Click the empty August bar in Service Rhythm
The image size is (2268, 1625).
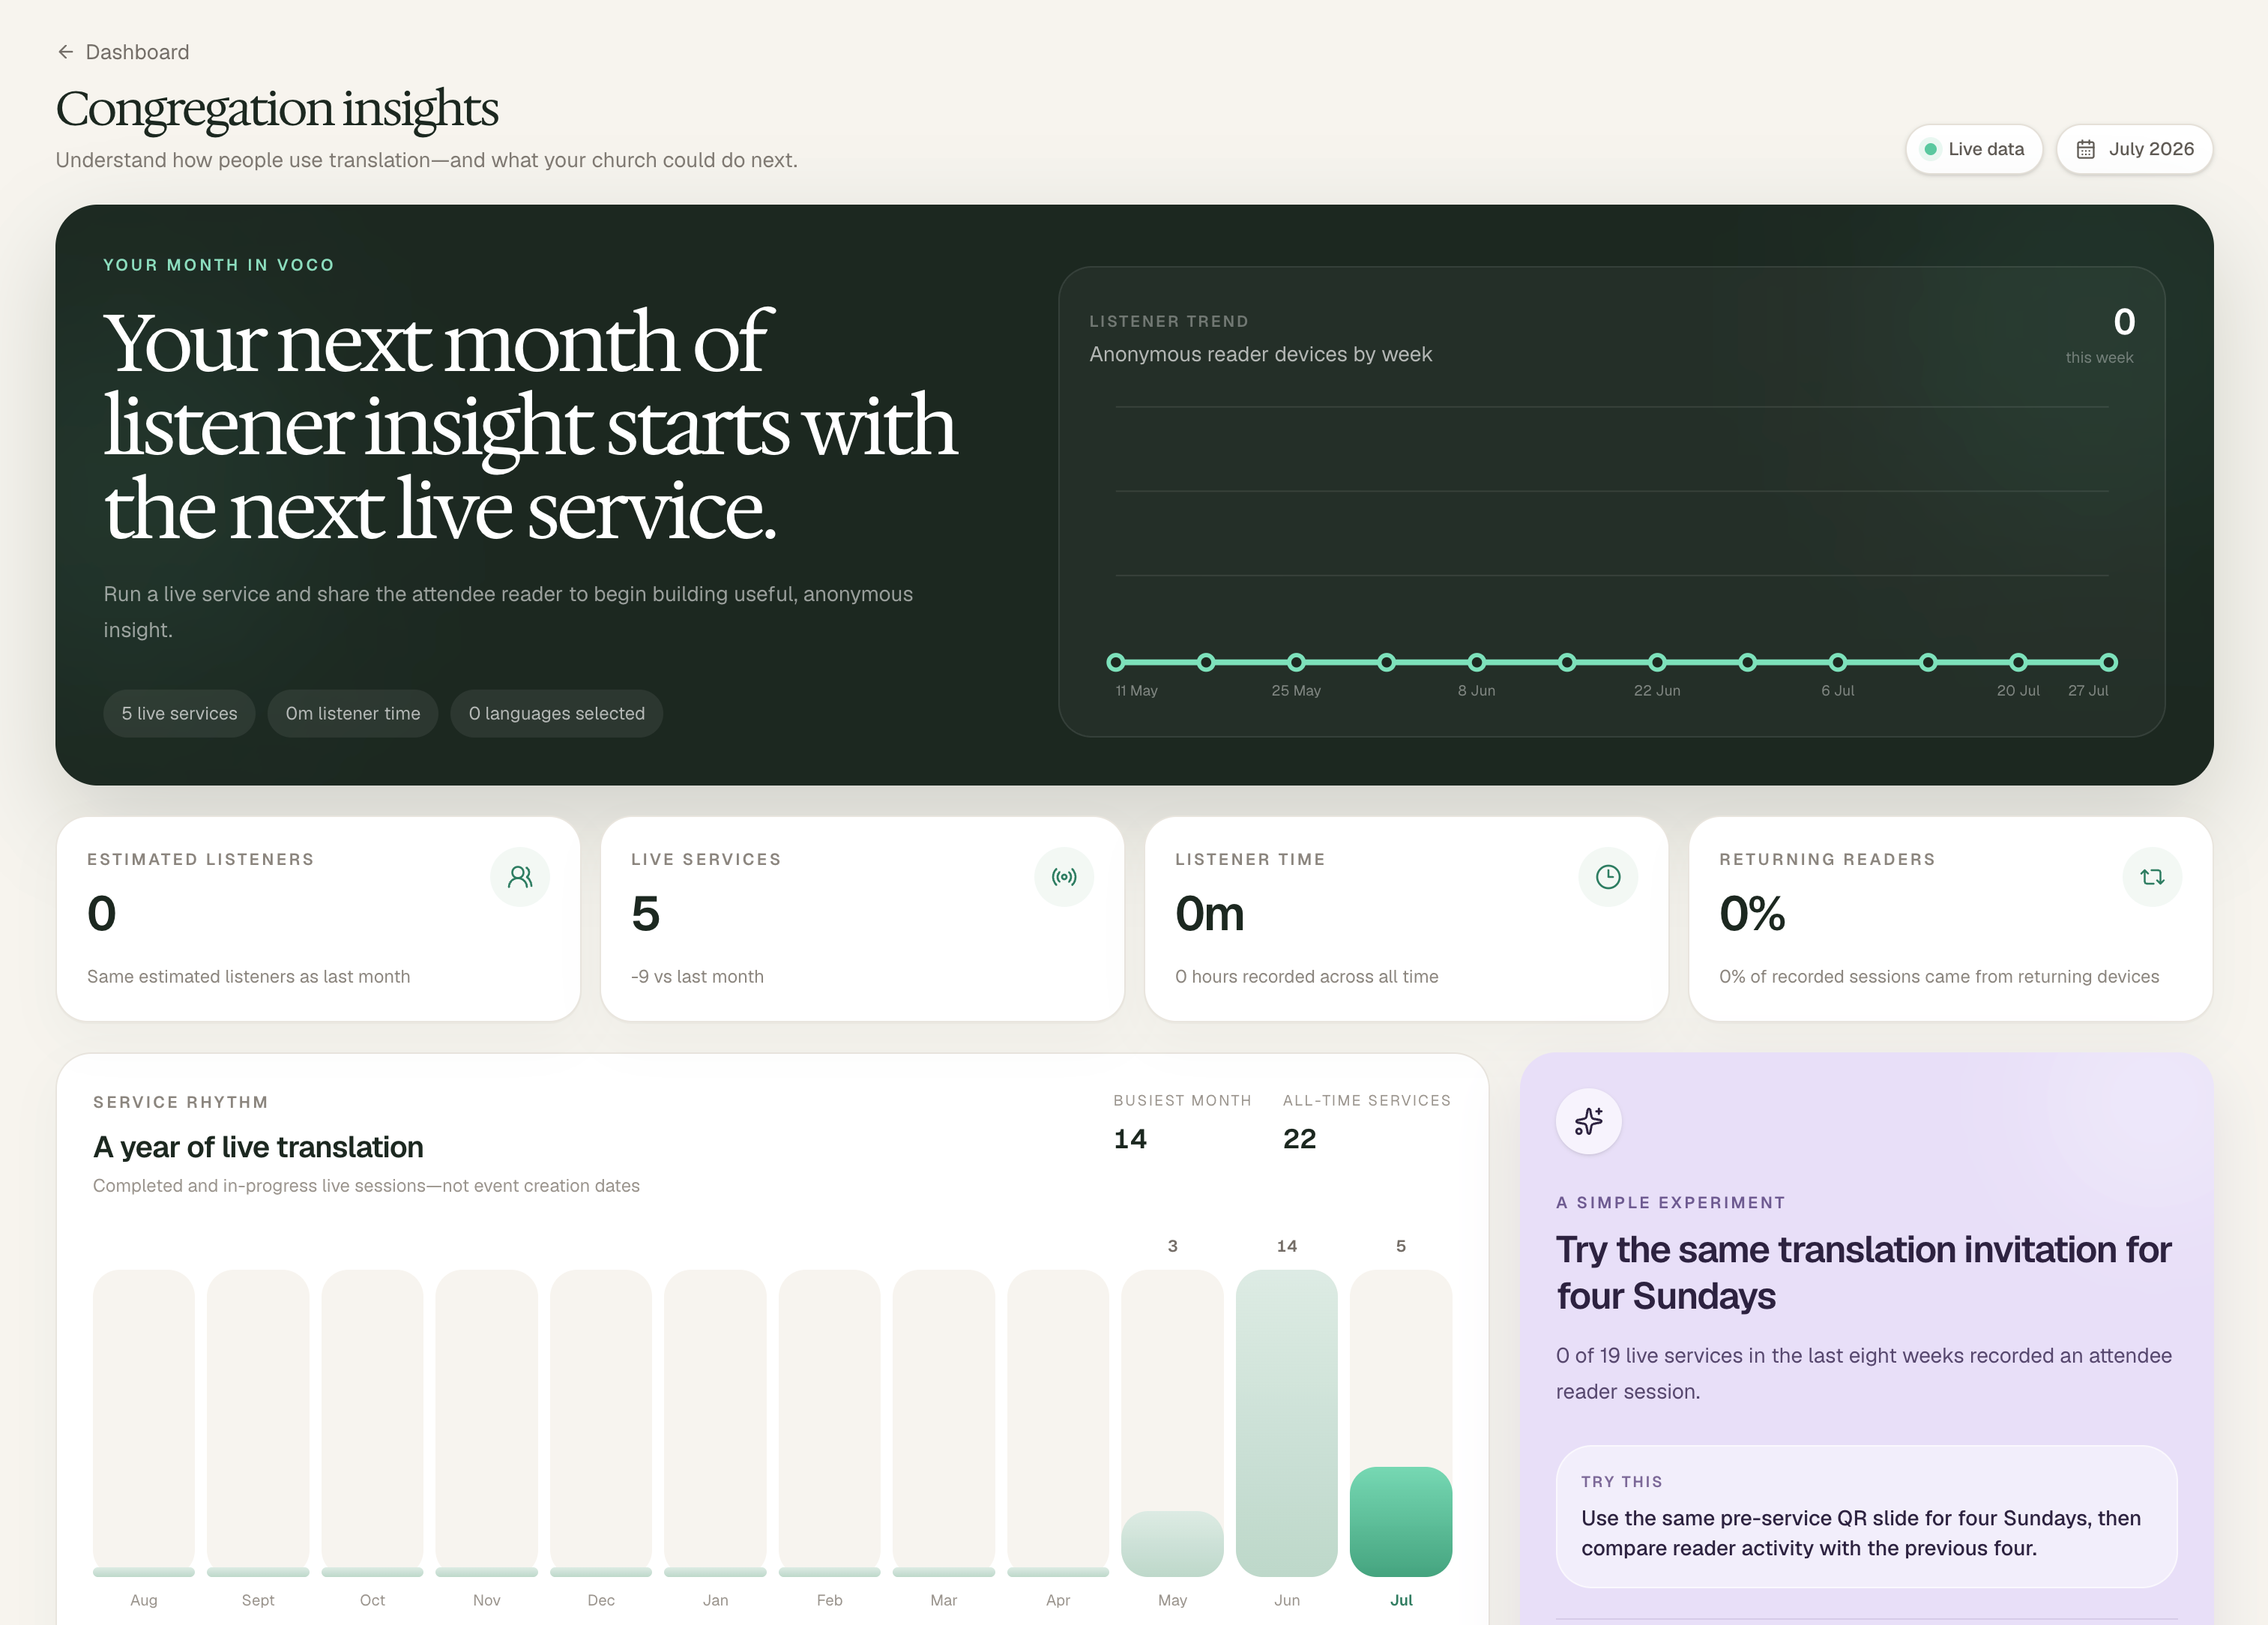tap(144, 1423)
